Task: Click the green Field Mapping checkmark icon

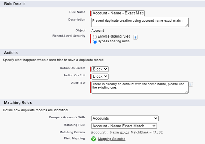Action: (x=94, y=139)
